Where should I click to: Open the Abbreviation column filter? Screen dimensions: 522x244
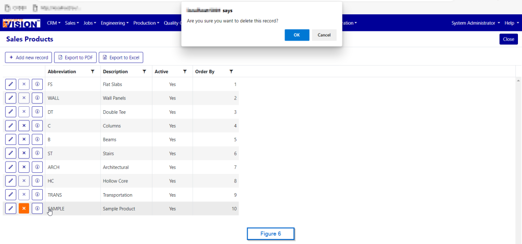tap(93, 71)
